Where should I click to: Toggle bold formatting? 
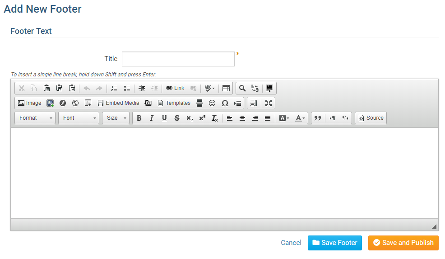(x=139, y=118)
